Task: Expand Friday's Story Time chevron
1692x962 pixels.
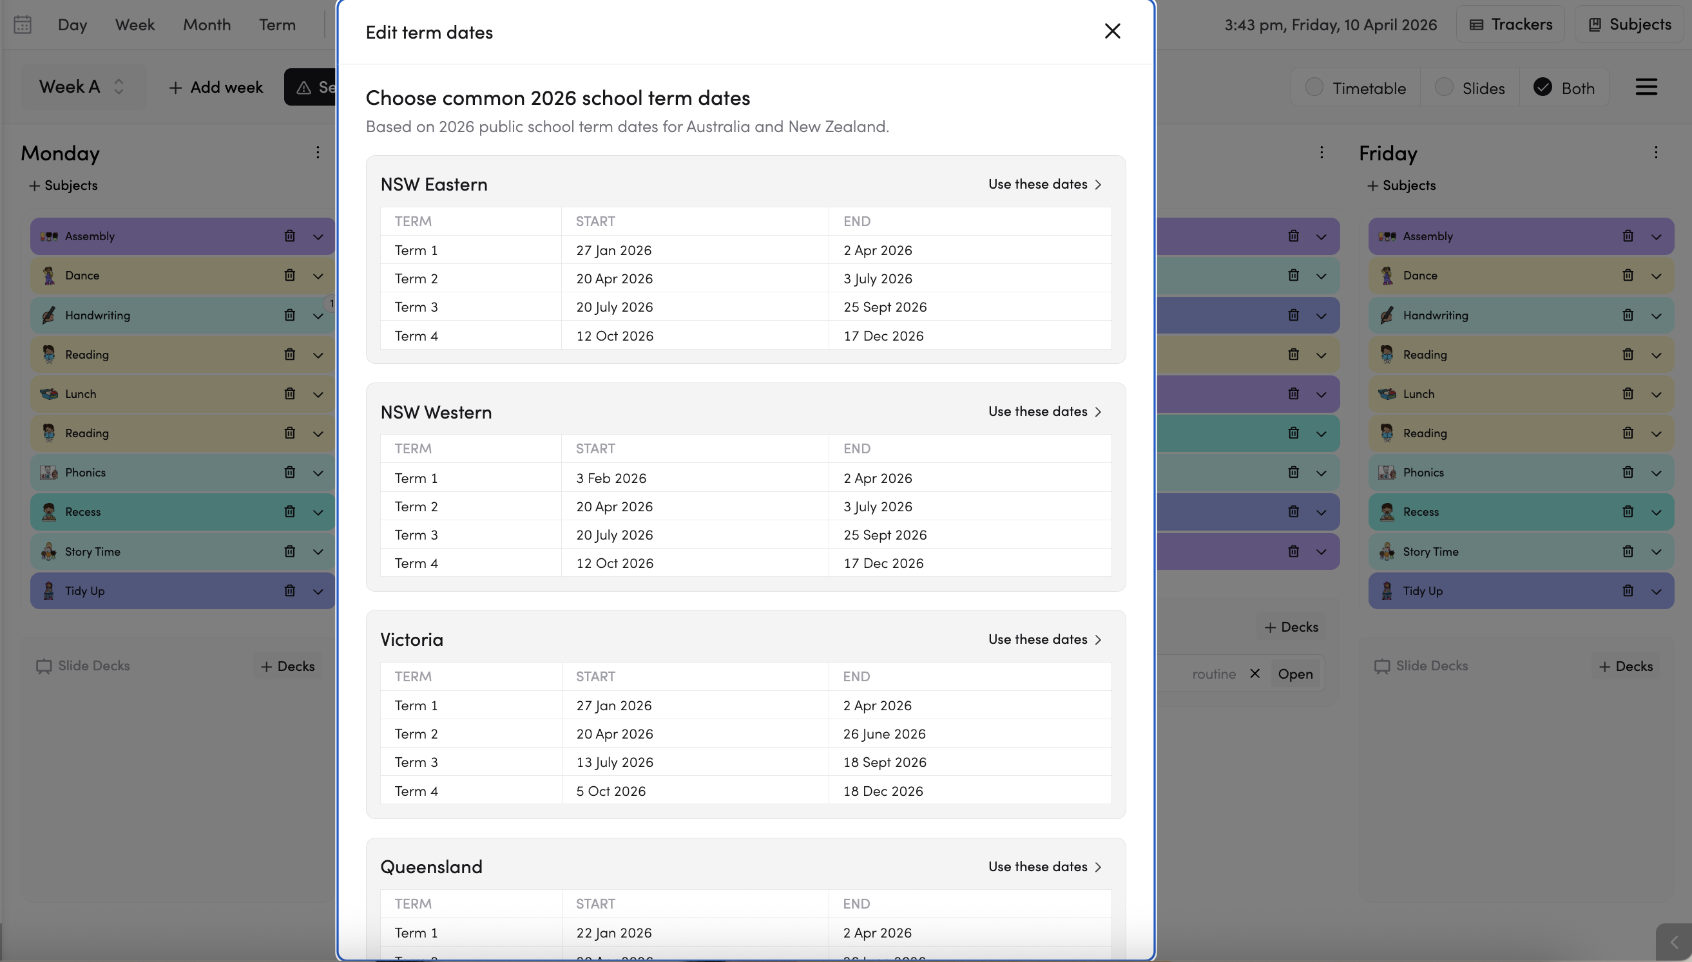Action: [1656, 552]
